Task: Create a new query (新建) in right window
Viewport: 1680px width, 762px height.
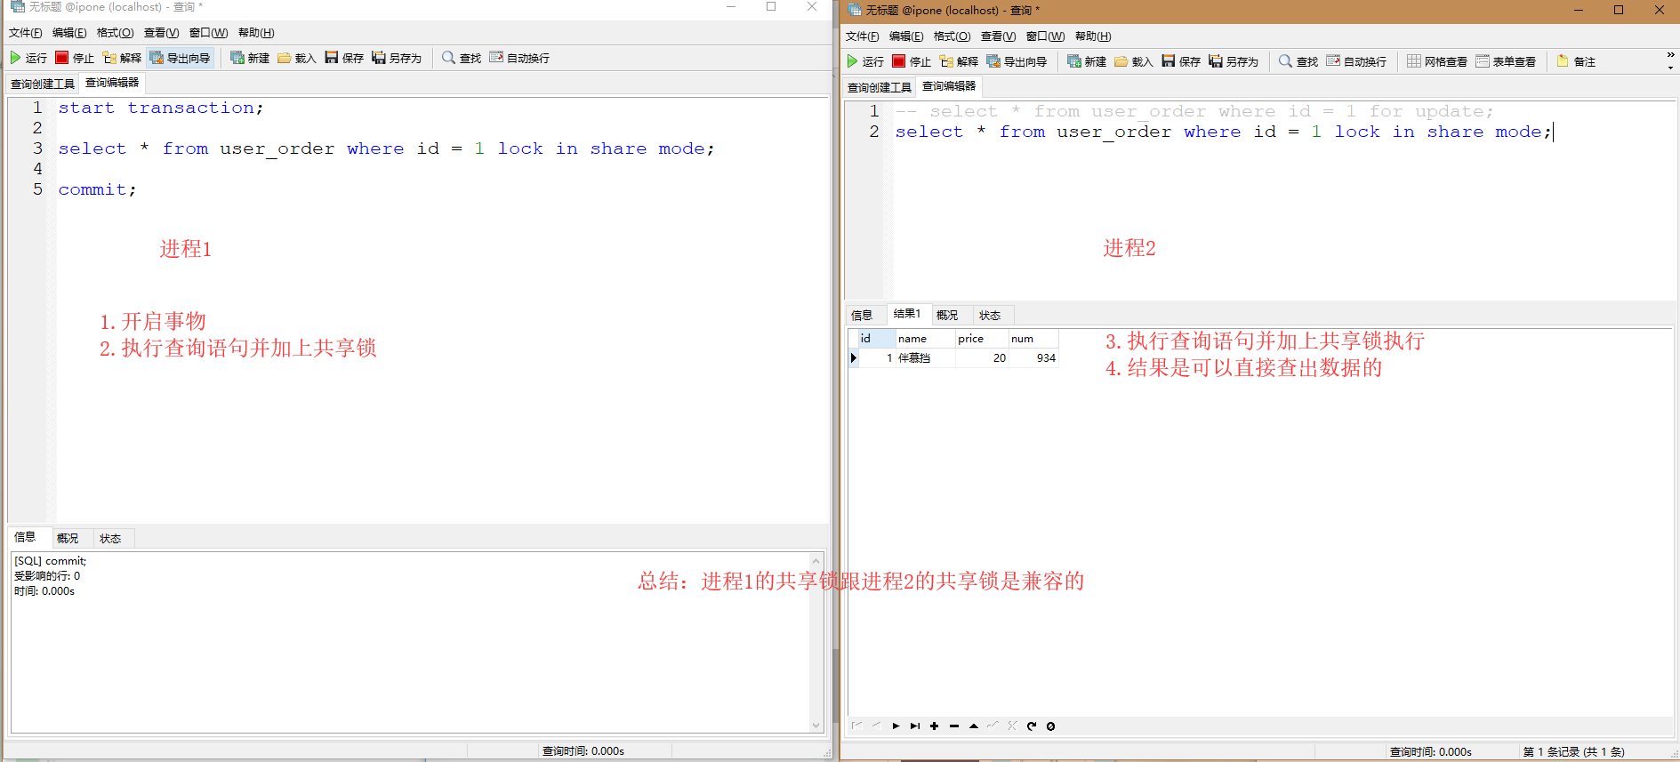Action: [x=1087, y=61]
